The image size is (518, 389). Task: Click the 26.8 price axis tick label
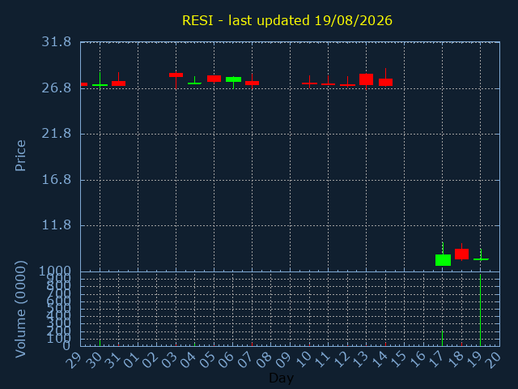(56, 88)
